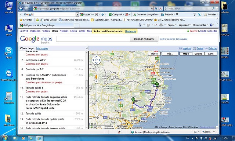Viewport: 235px width, 141px height.
Task: Click the Windows Start orb
Action: [4, 138]
